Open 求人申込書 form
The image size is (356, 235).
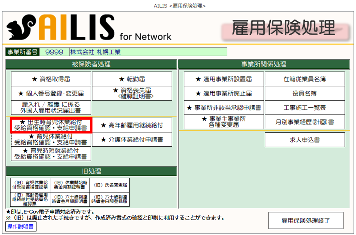pos(305,140)
